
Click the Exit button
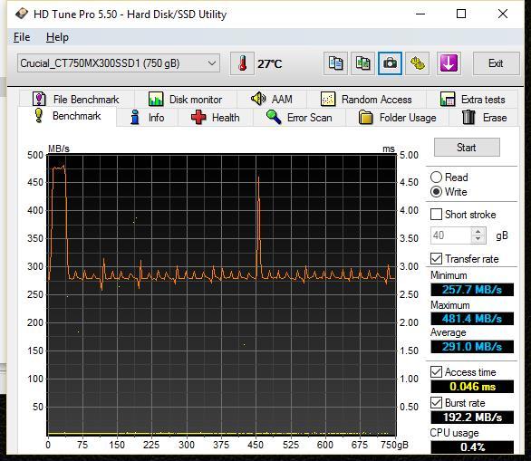[x=496, y=63]
